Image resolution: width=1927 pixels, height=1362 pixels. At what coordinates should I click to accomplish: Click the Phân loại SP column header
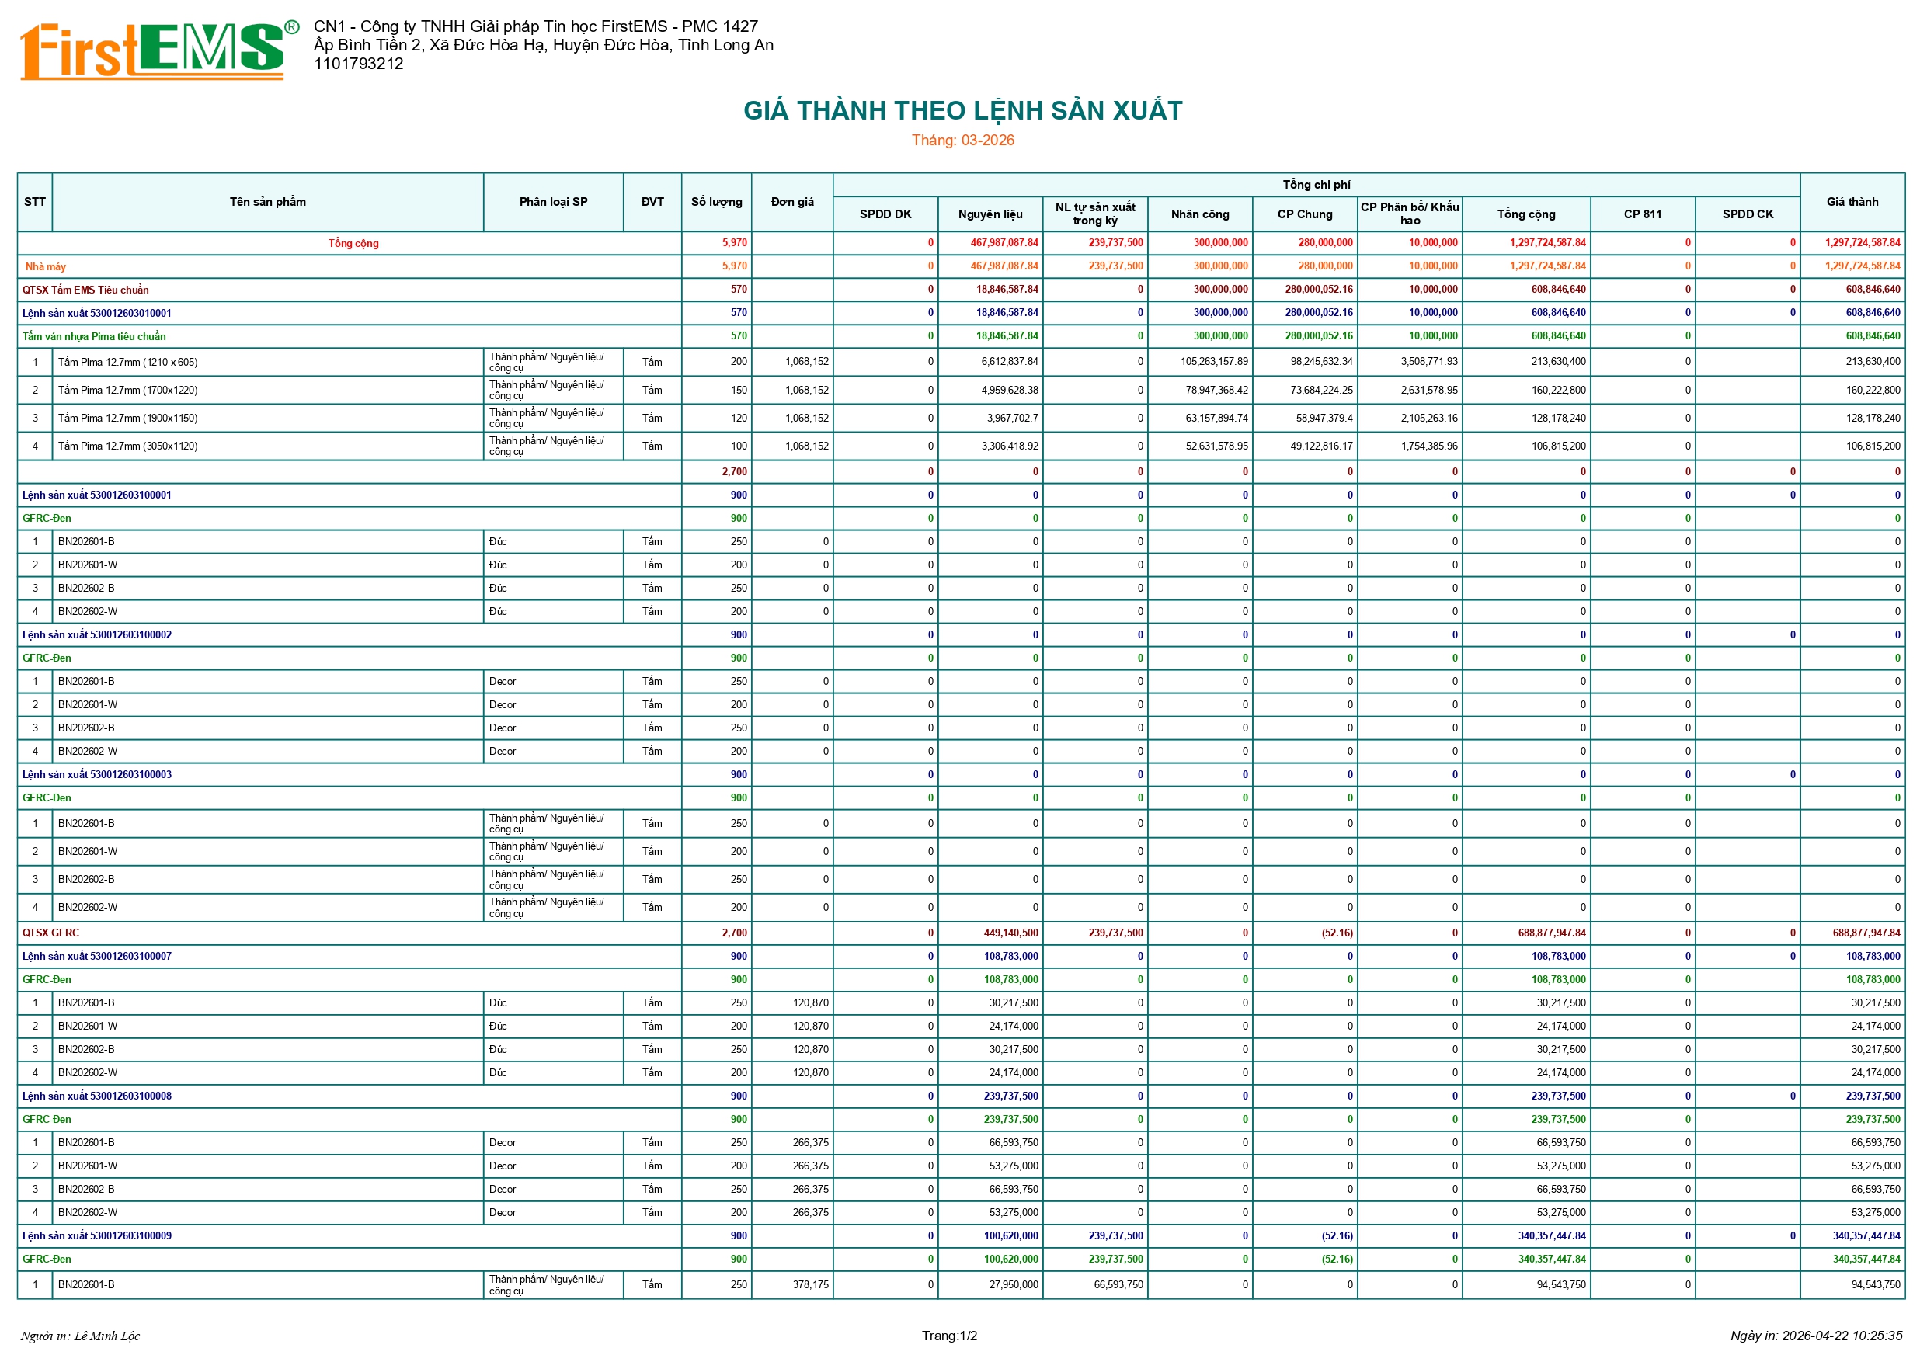point(553,202)
